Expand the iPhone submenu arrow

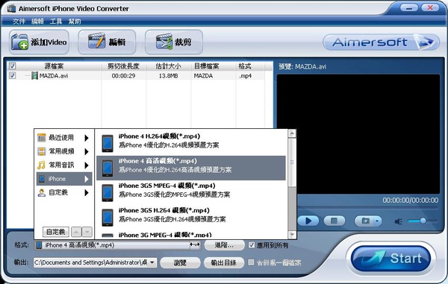87,179
